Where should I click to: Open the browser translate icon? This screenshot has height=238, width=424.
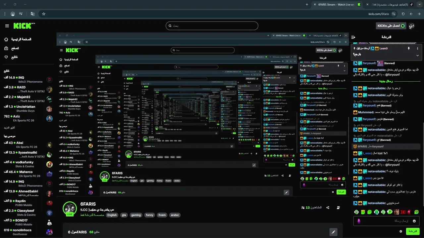[32, 14]
